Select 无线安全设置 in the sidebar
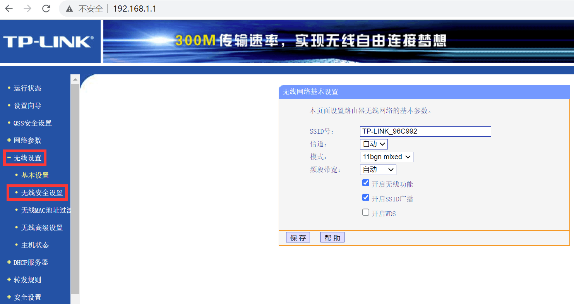 pos(37,192)
